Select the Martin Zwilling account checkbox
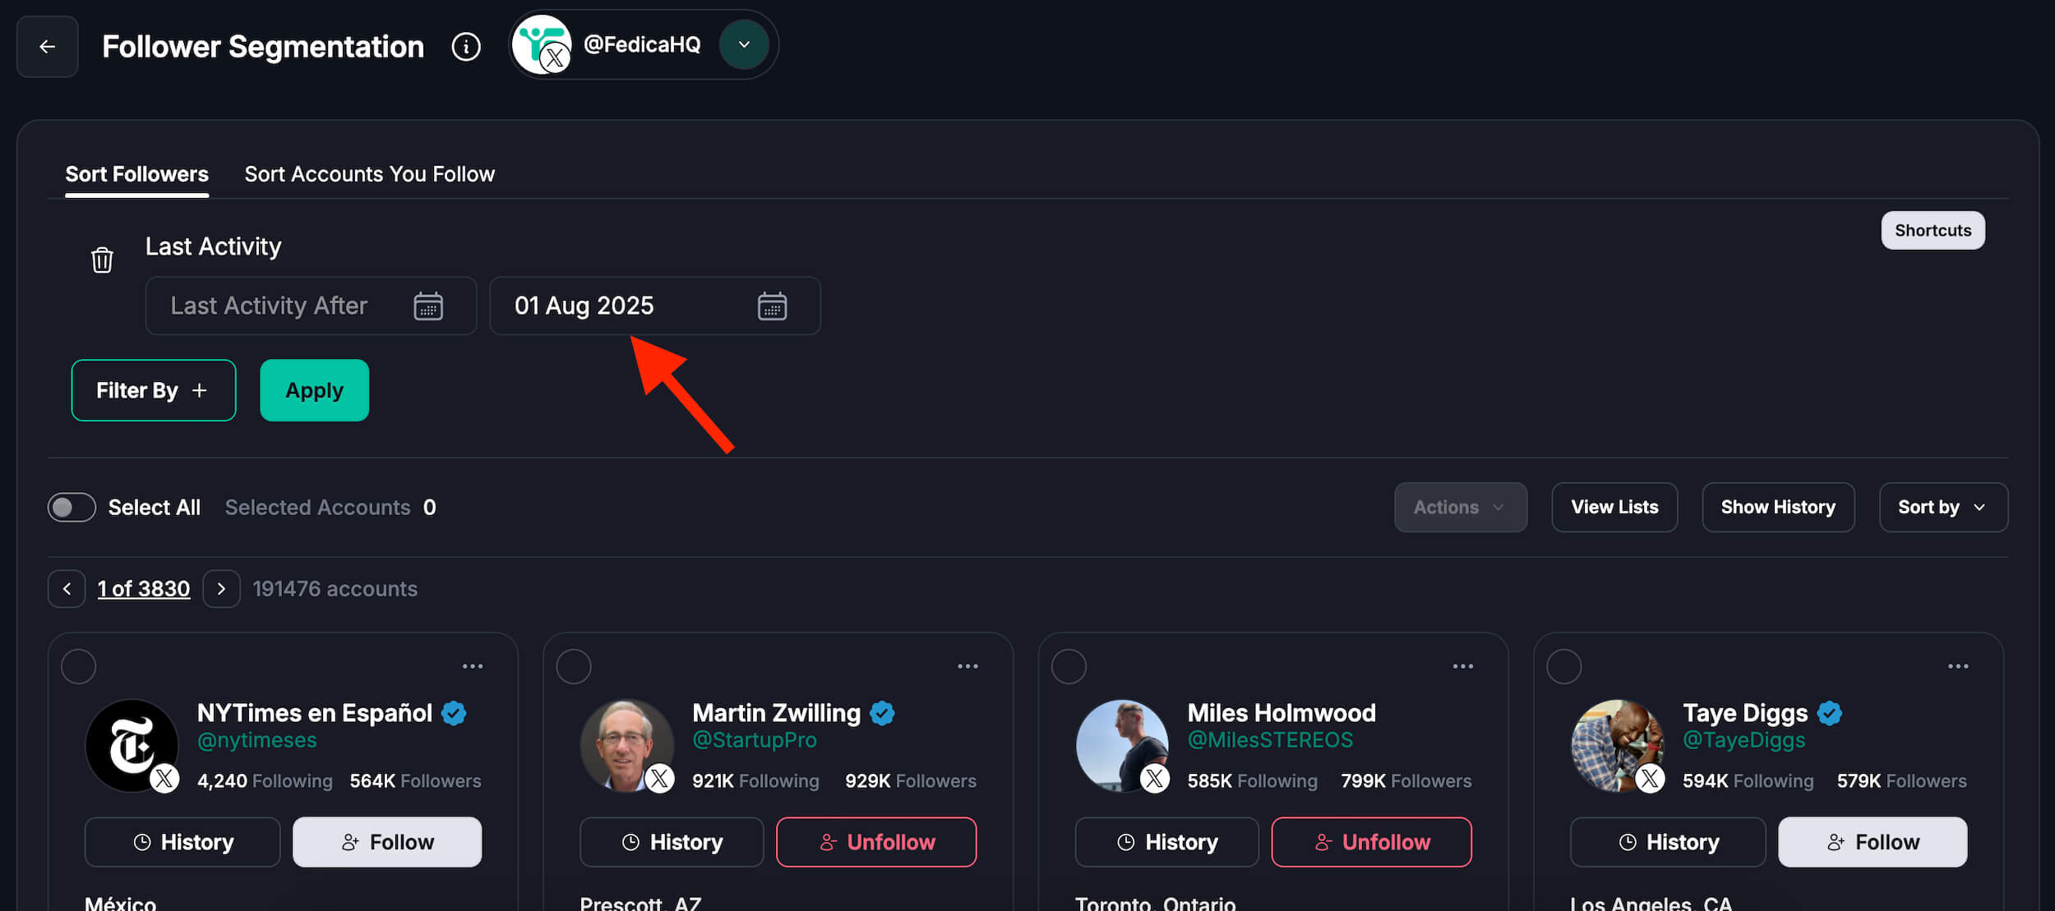Image resolution: width=2055 pixels, height=911 pixels. (x=574, y=666)
